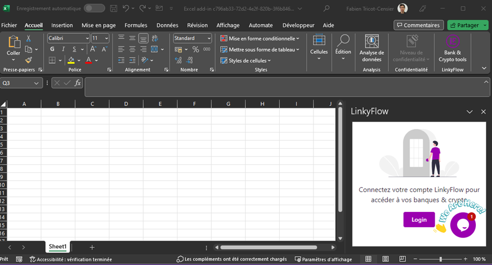Image resolution: width=492 pixels, height=265 pixels.
Task: Switch to Mise en page tab
Action: point(98,25)
